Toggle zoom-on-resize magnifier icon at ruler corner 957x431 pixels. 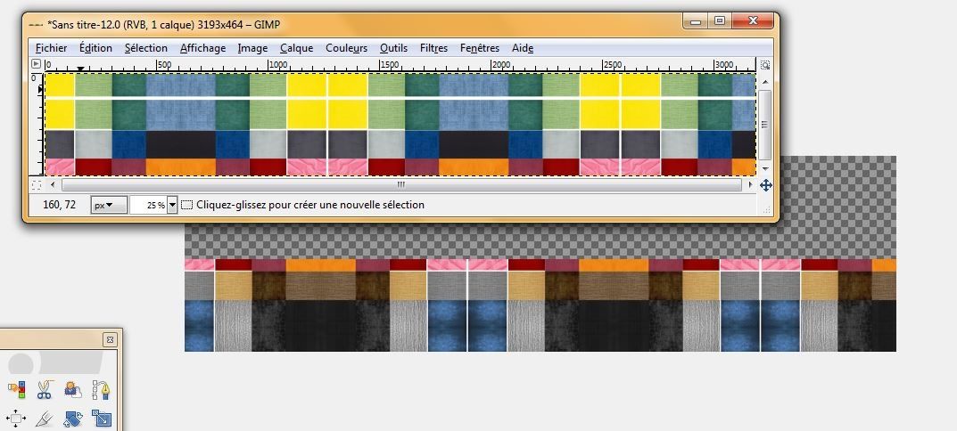(x=765, y=65)
